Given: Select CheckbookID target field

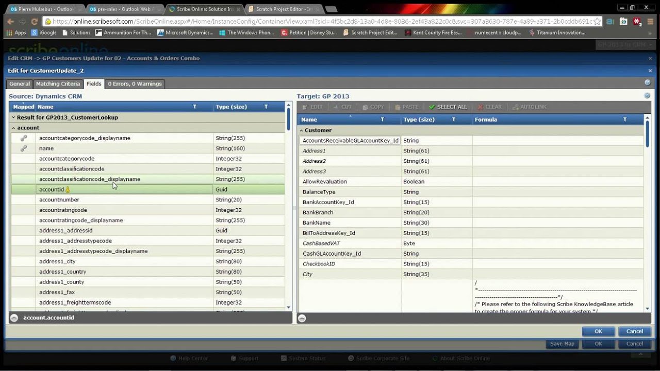Looking at the screenshot, I should click(x=471, y=264).
